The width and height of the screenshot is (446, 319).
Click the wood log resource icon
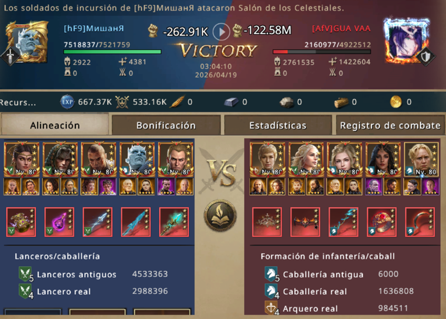coord(341,102)
